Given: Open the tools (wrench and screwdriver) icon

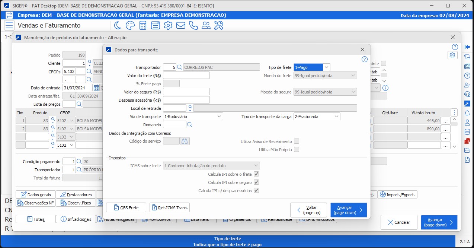Looking at the screenshot, I should (x=219, y=25).
